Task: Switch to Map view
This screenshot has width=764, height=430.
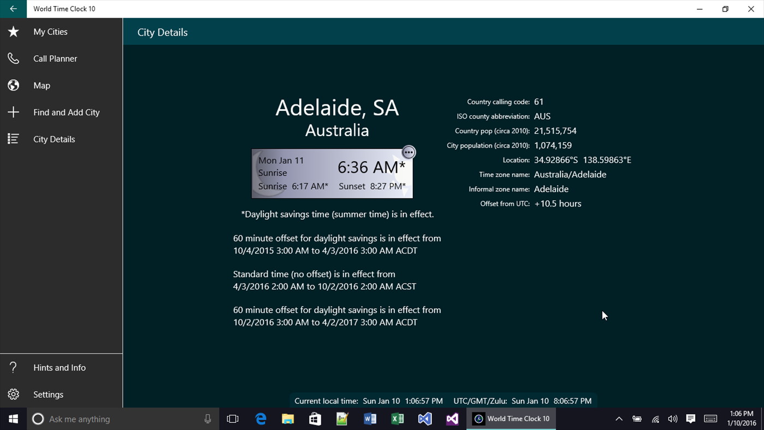Action: pos(61,85)
